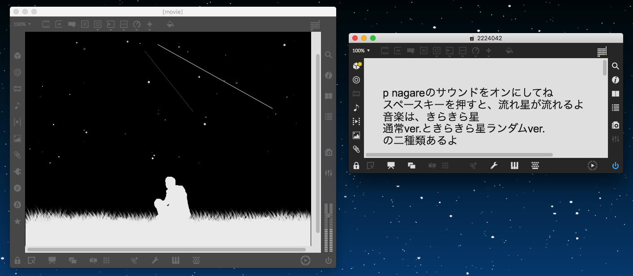Image resolution: width=633 pixels, height=276 pixels.
Task: Open the Audio note browser in movie window
Action: coord(17,105)
